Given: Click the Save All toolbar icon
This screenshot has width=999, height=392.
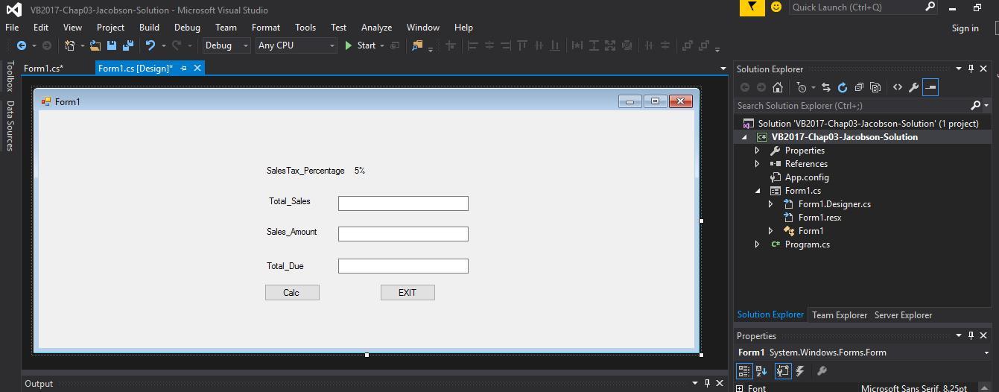Looking at the screenshot, I should pyautogui.click(x=127, y=45).
